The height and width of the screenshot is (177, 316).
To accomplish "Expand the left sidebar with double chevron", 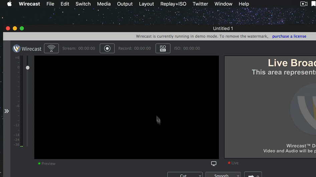I will click(7, 111).
